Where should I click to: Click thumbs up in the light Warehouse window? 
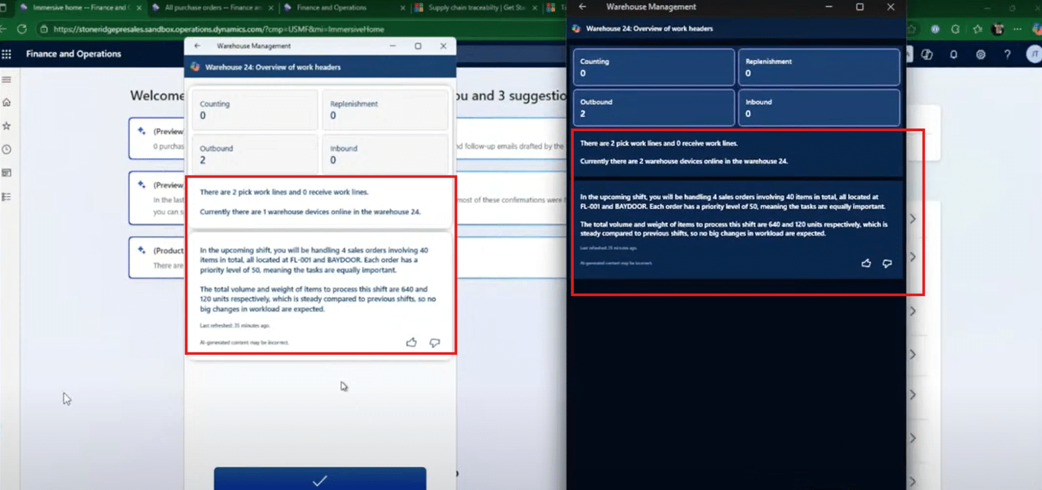click(411, 343)
